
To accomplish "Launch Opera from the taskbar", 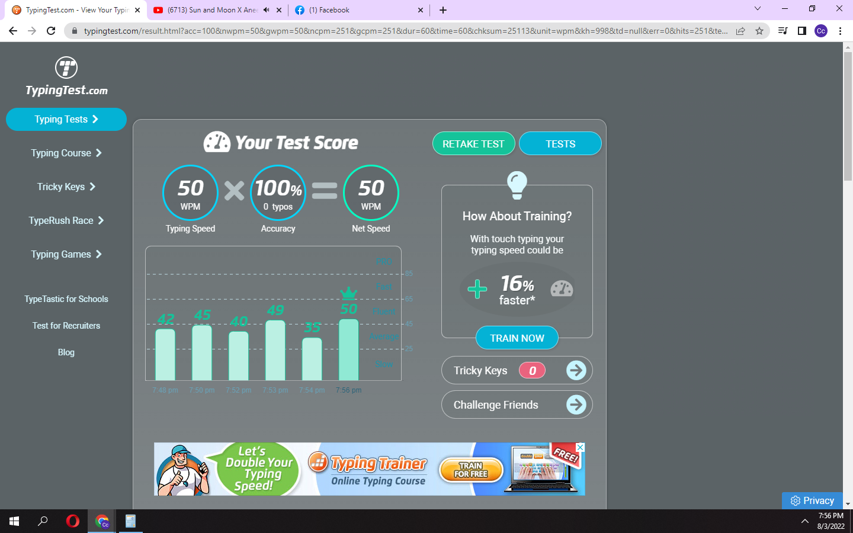I will pyautogui.click(x=73, y=521).
